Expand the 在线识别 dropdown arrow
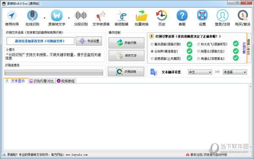Image resolution: width=254 pixels, height=159 pixels. (x=44, y=18)
